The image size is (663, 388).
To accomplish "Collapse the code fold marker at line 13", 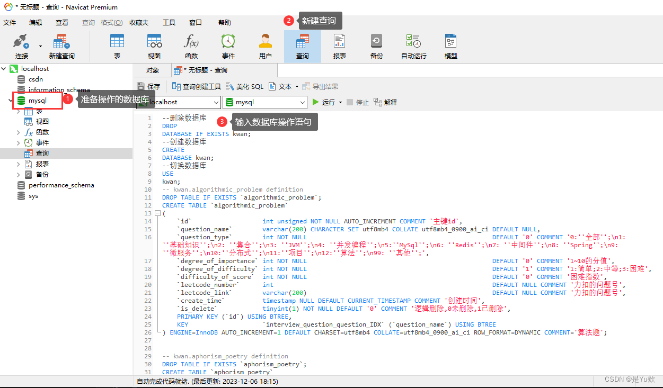I will point(157,213).
